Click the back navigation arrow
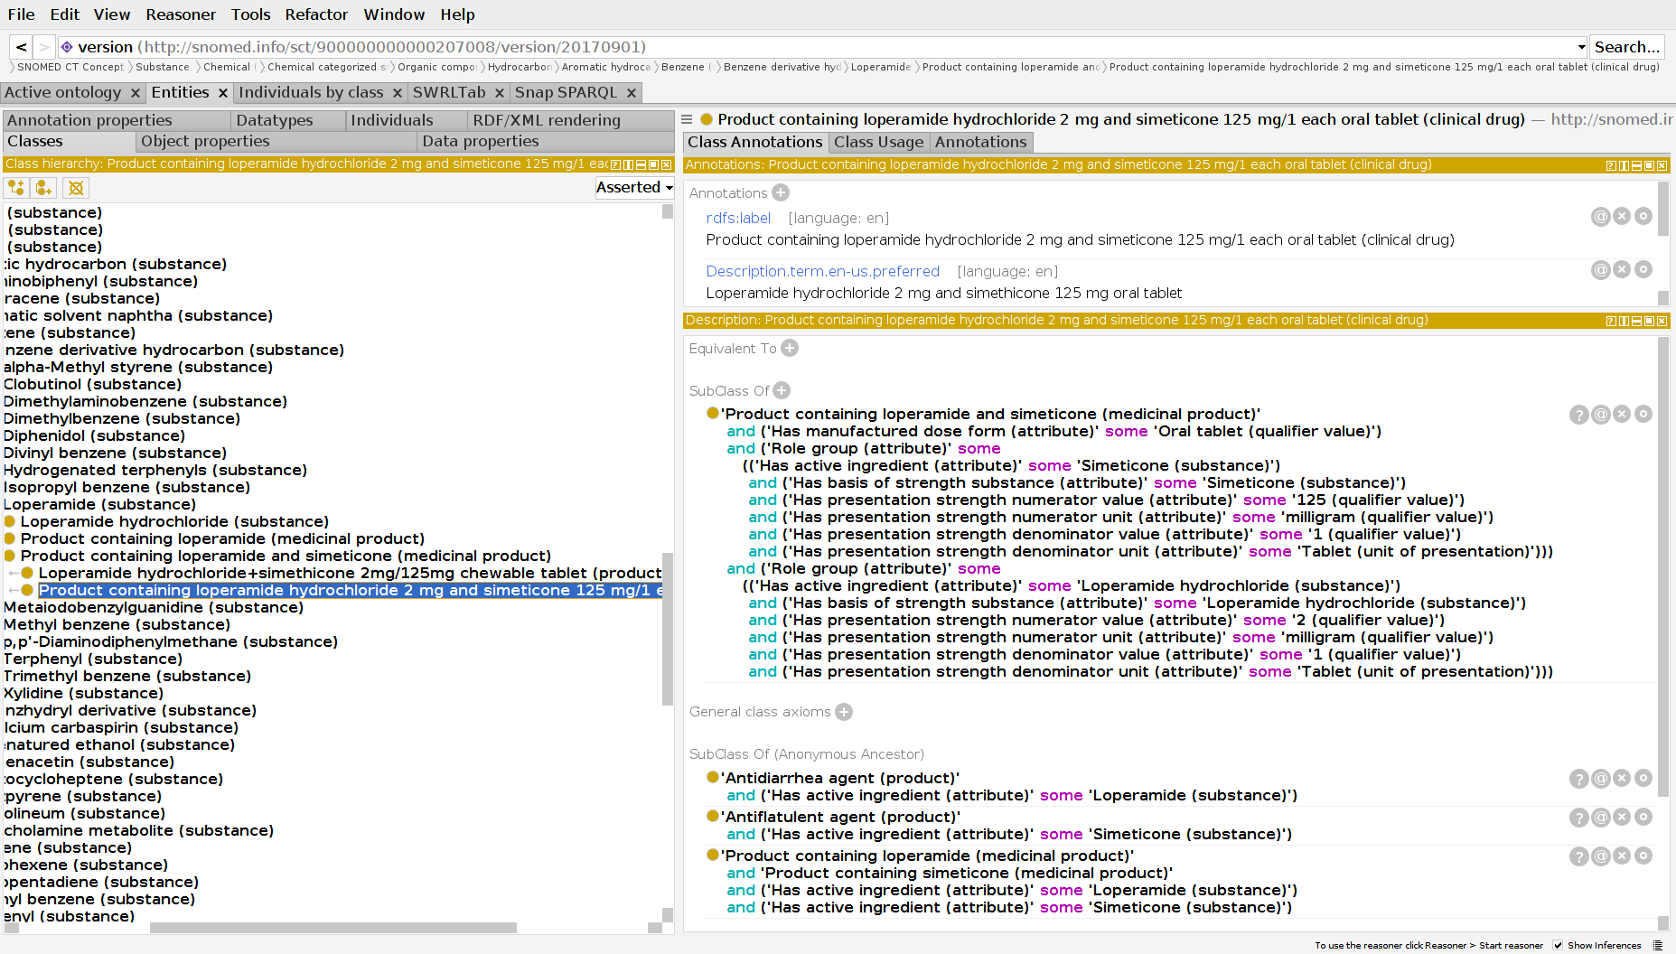The height and width of the screenshot is (954, 1676). pyautogui.click(x=20, y=46)
